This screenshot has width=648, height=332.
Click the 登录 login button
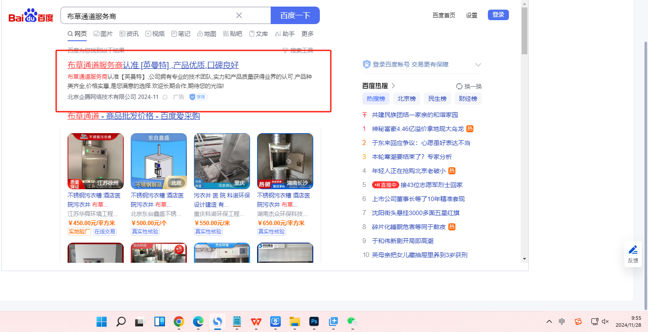pos(498,15)
